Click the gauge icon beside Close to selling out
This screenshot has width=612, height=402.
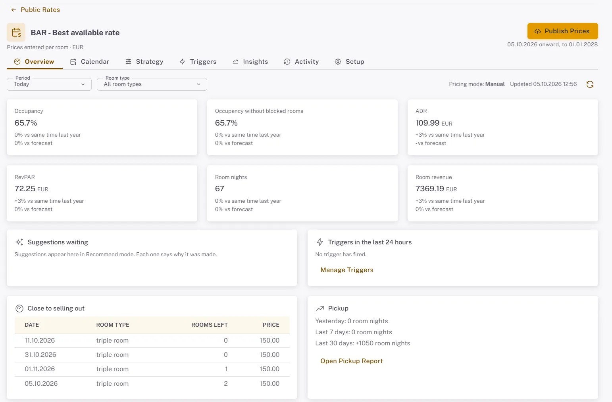click(x=19, y=309)
